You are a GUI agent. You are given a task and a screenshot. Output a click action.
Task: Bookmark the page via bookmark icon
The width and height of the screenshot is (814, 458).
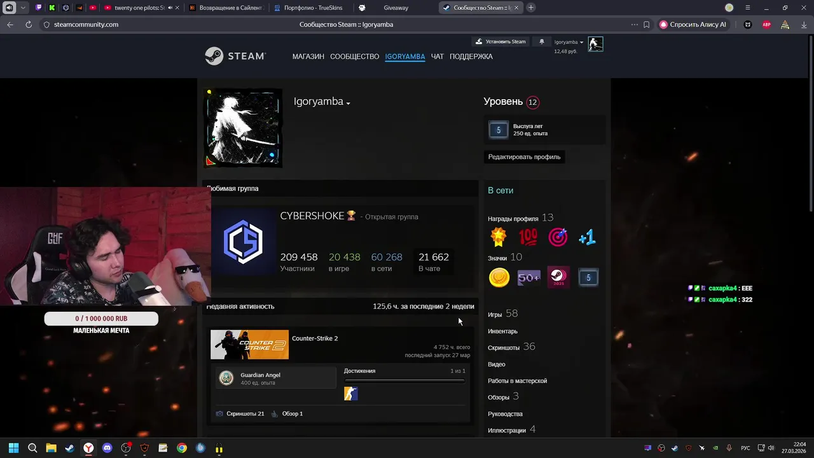(x=647, y=24)
